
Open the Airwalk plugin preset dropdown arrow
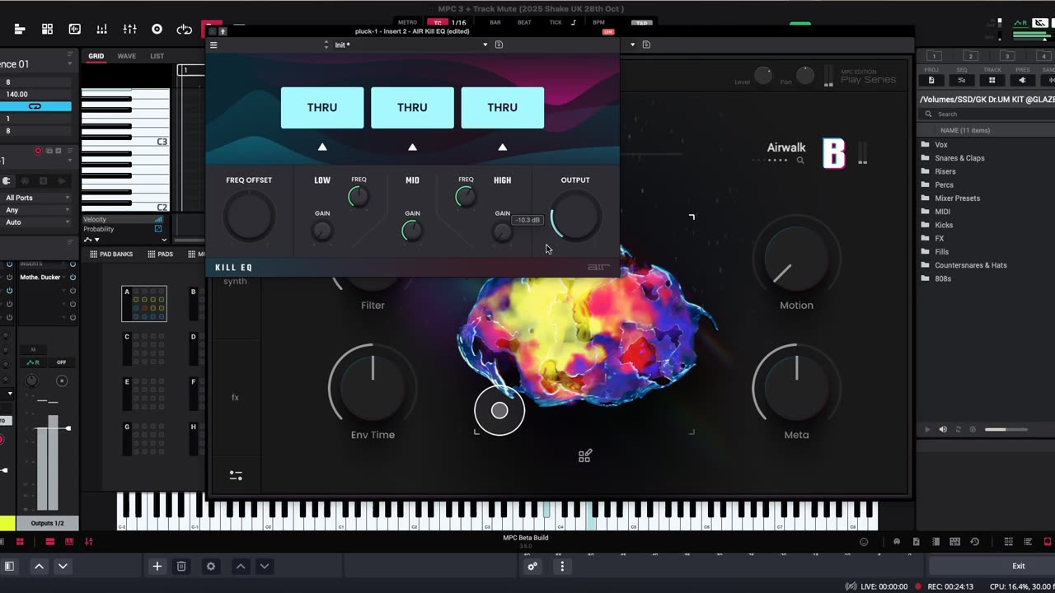pos(634,44)
